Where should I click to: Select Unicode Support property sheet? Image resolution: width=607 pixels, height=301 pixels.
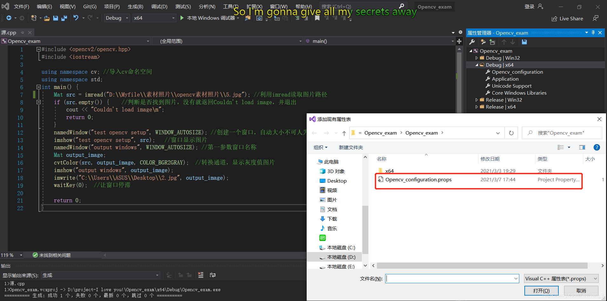point(512,86)
